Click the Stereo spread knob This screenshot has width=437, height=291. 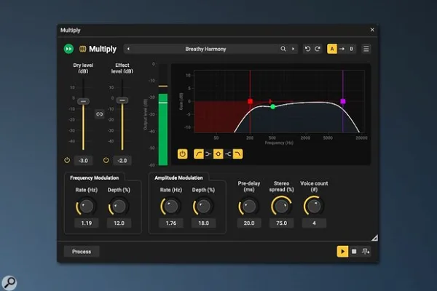281,207
